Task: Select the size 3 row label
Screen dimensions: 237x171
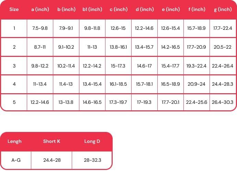Action: pyautogui.click(x=14, y=65)
